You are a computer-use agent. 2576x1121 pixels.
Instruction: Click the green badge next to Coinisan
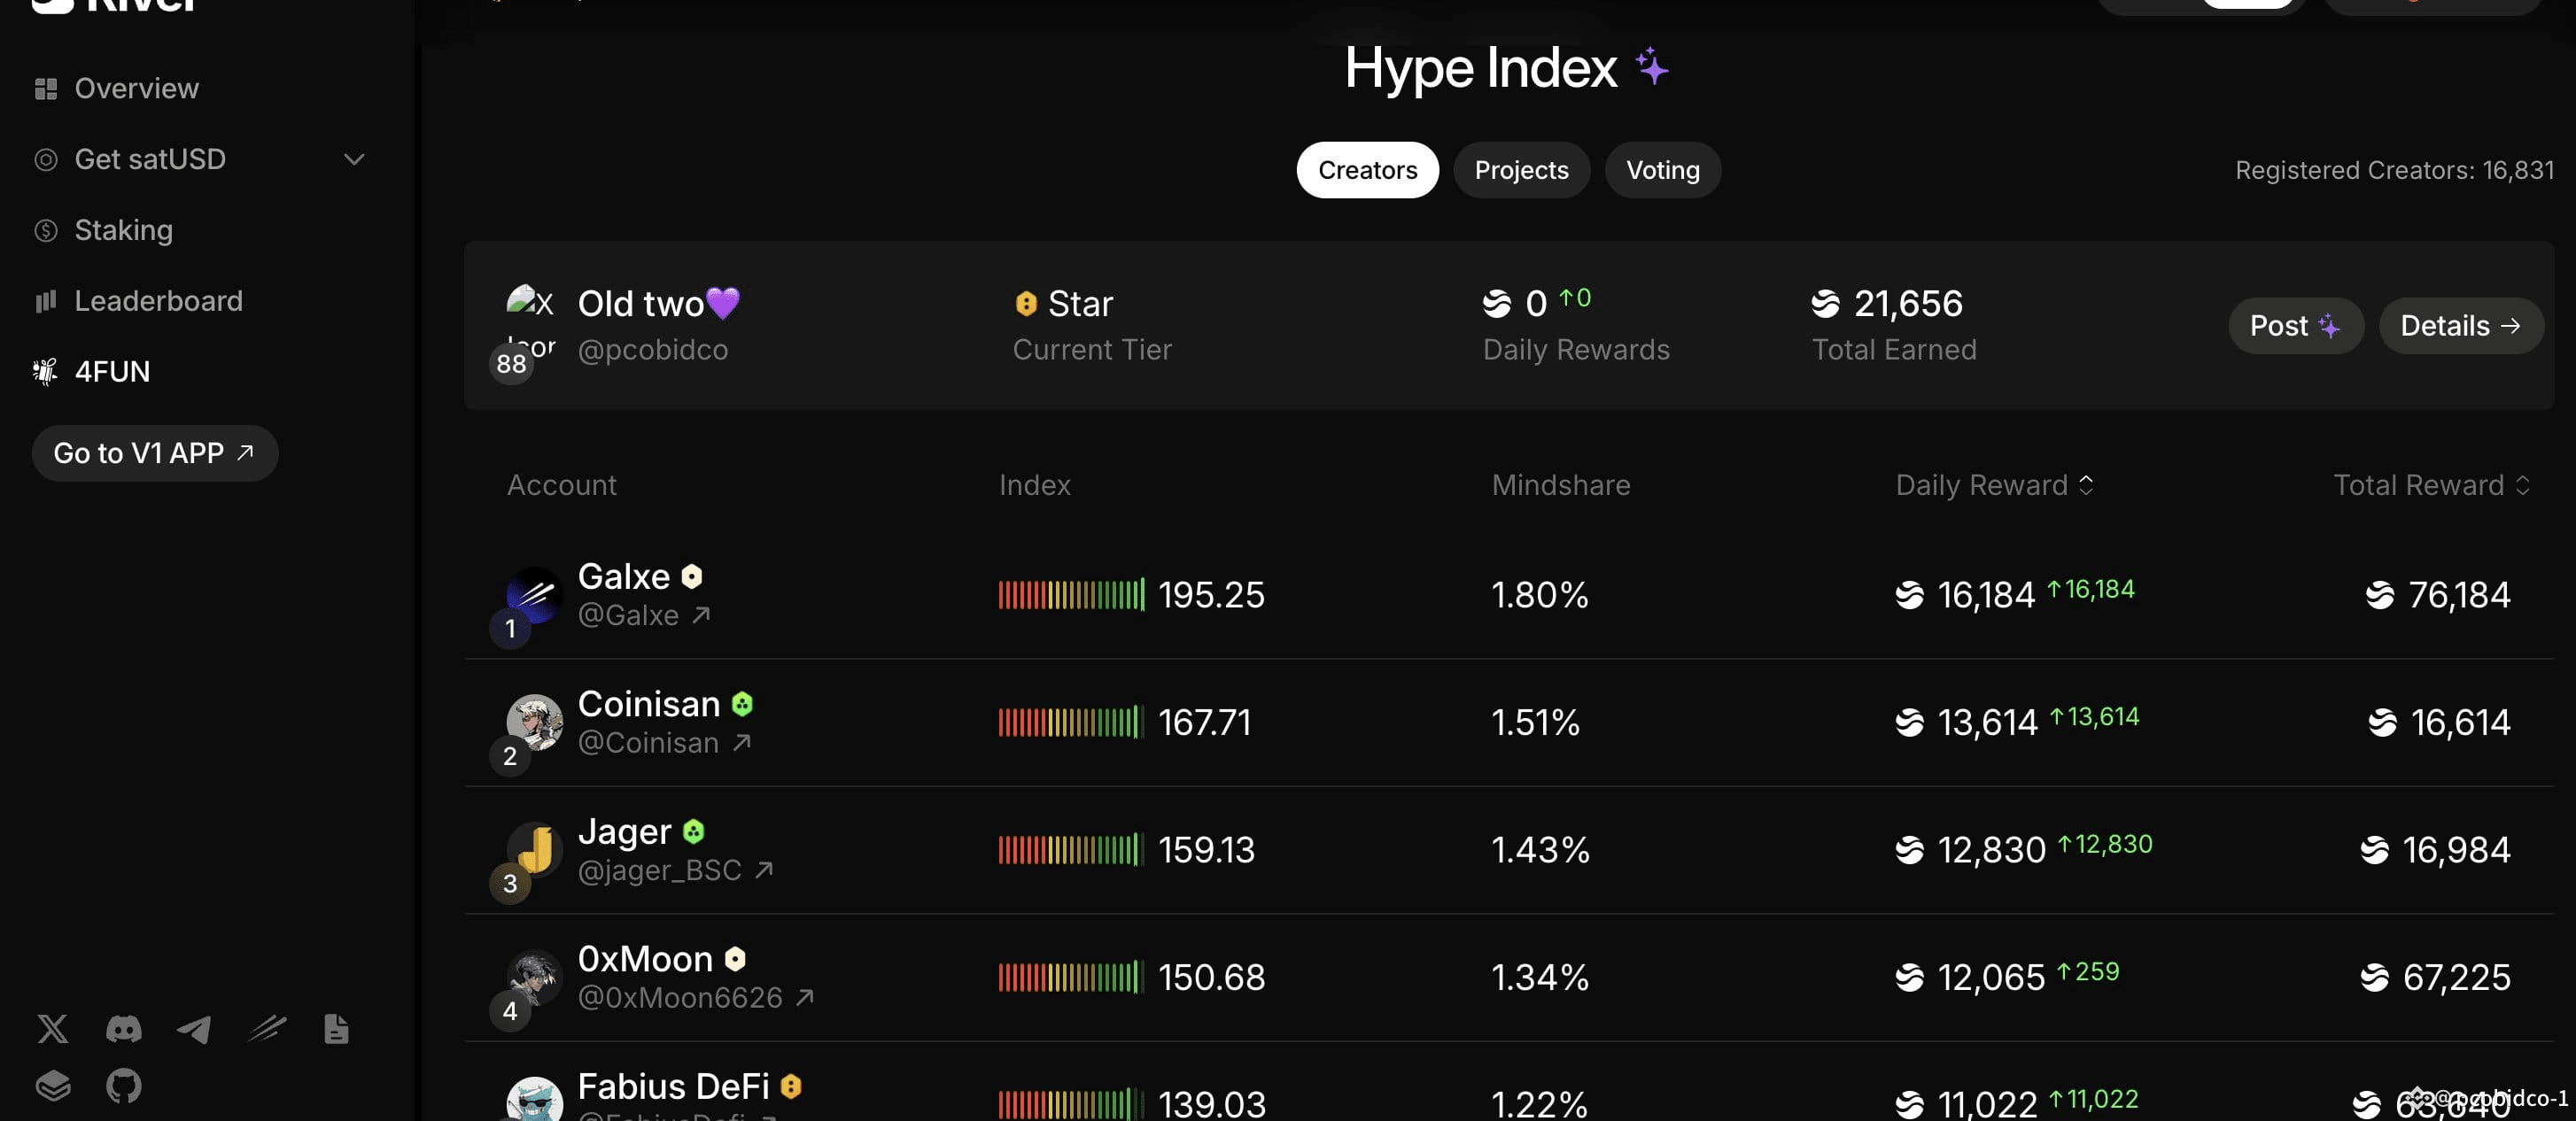[742, 704]
